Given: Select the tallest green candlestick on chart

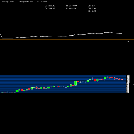Looking at the screenshot, I should 76,83.
